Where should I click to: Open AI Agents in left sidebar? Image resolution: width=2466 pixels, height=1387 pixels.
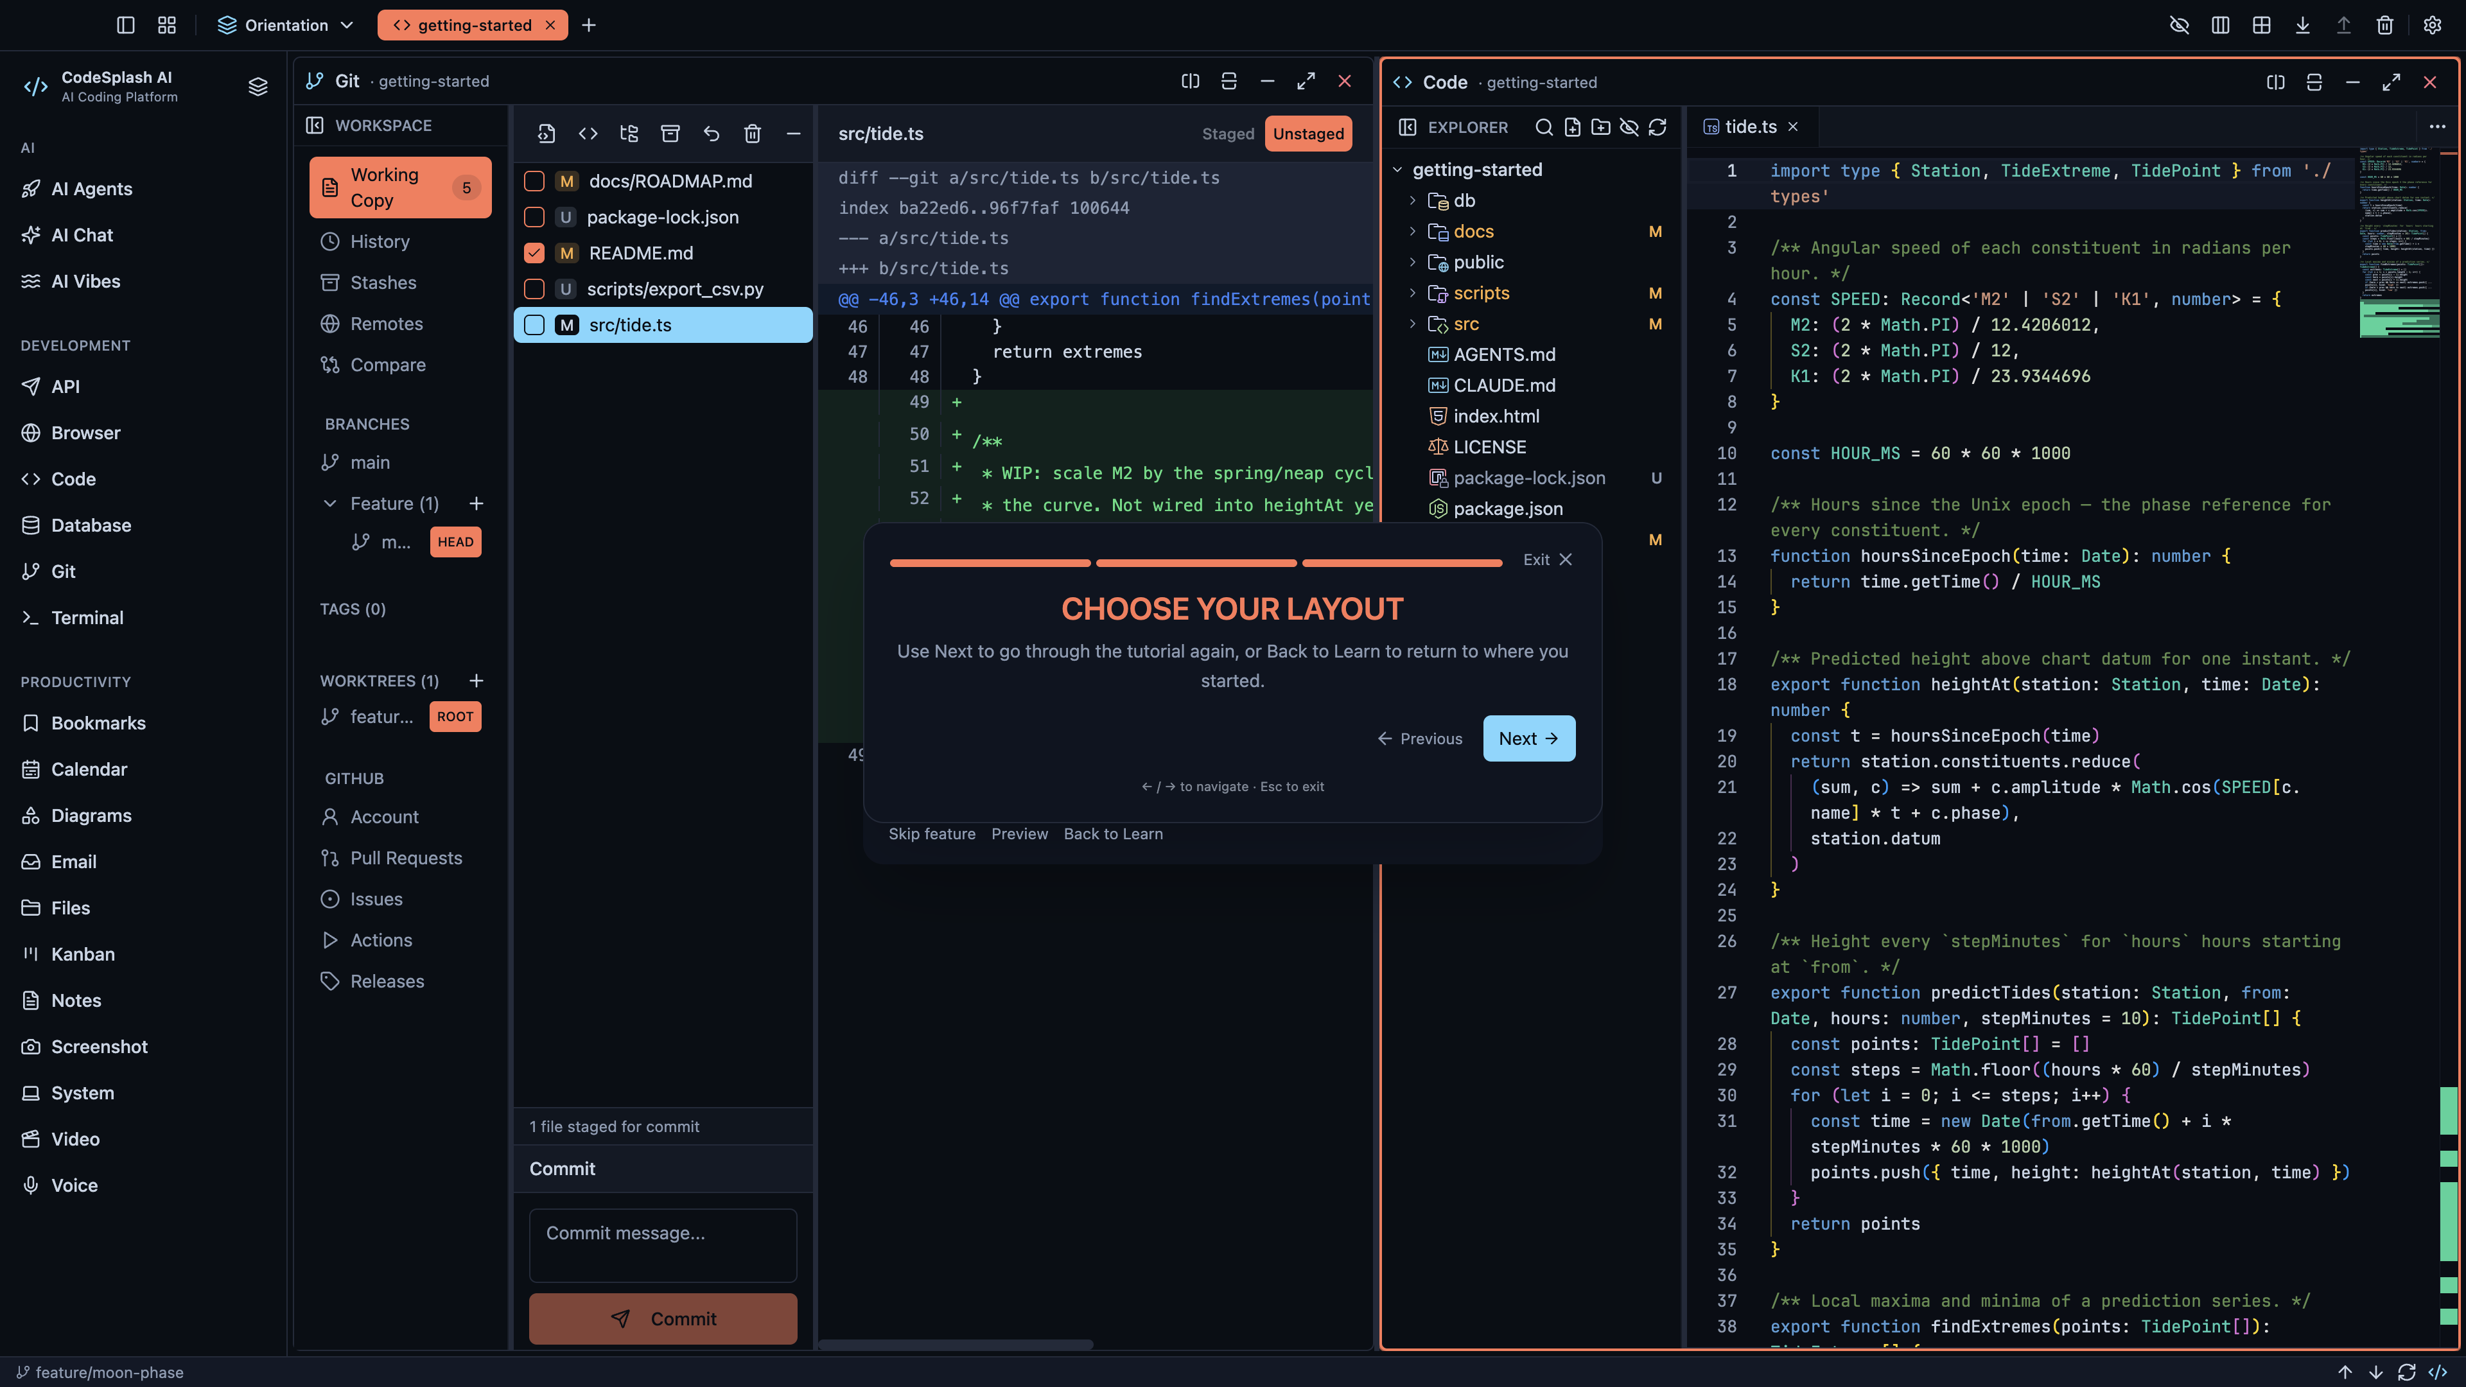point(144,189)
